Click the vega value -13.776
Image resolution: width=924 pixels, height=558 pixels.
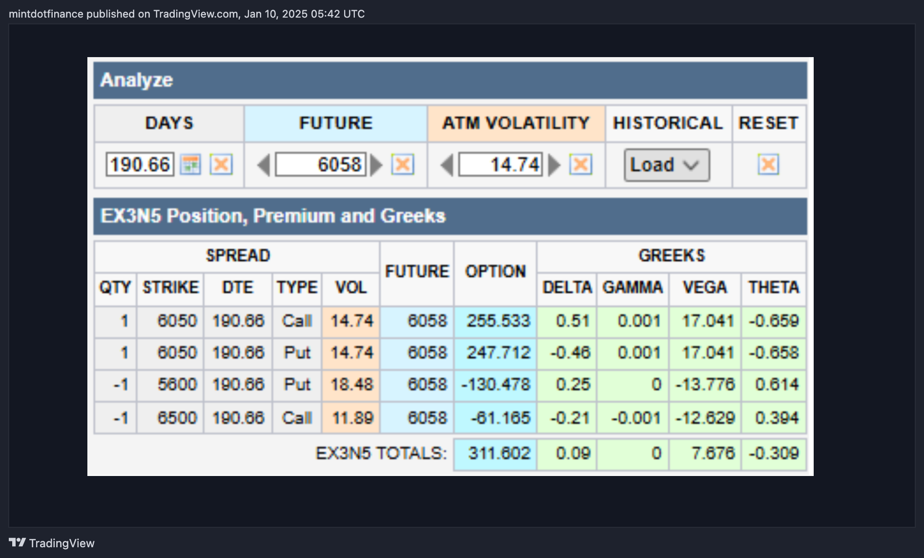[x=705, y=385]
